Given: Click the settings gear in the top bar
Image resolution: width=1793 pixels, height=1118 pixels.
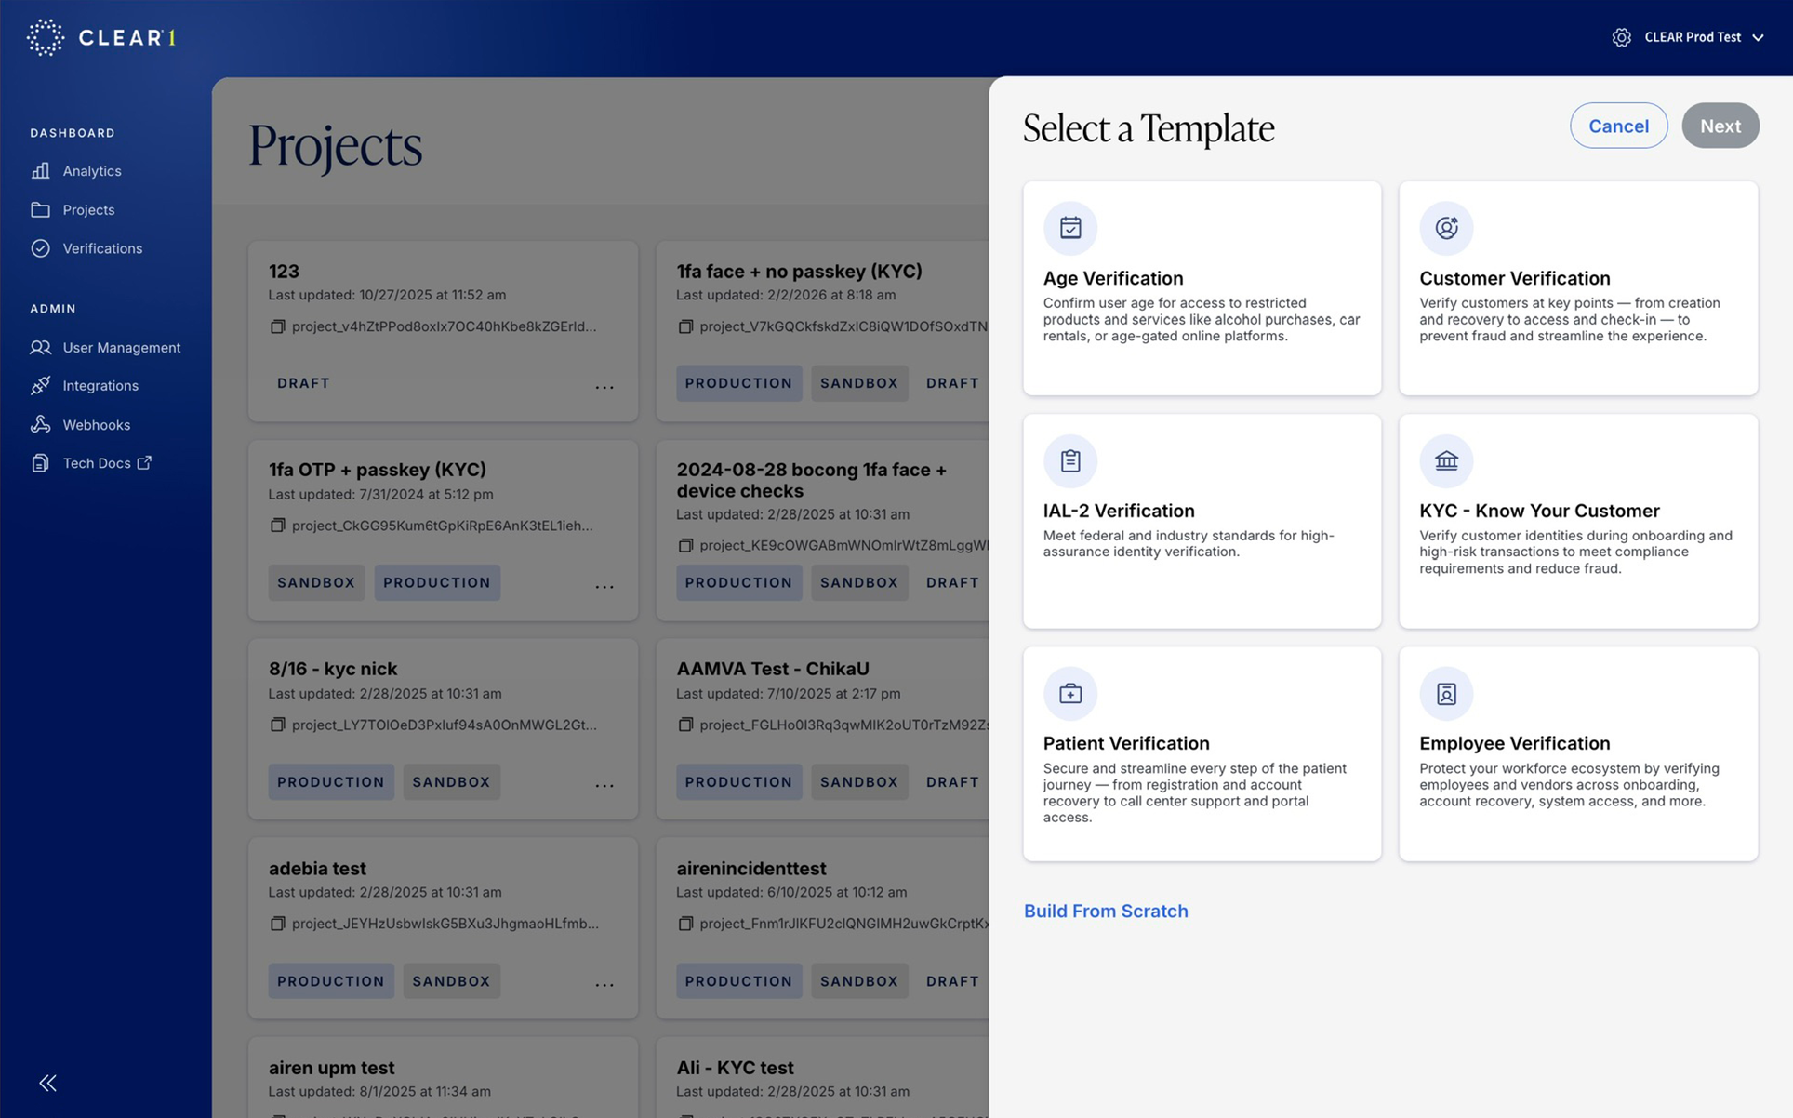Looking at the screenshot, I should pyautogui.click(x=1621, y=37).
